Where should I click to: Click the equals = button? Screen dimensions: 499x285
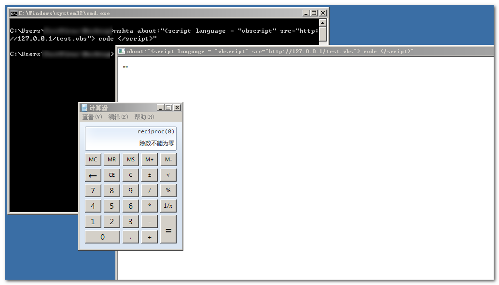(x=168, y=229)
